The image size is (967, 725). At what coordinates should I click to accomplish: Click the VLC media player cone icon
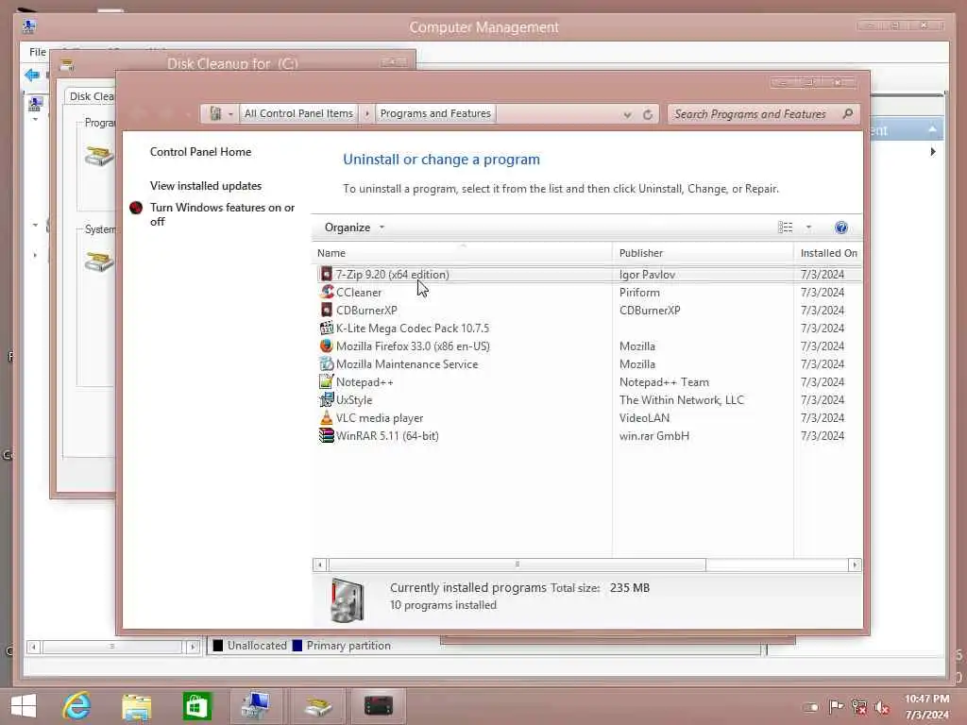click(326, 417)
